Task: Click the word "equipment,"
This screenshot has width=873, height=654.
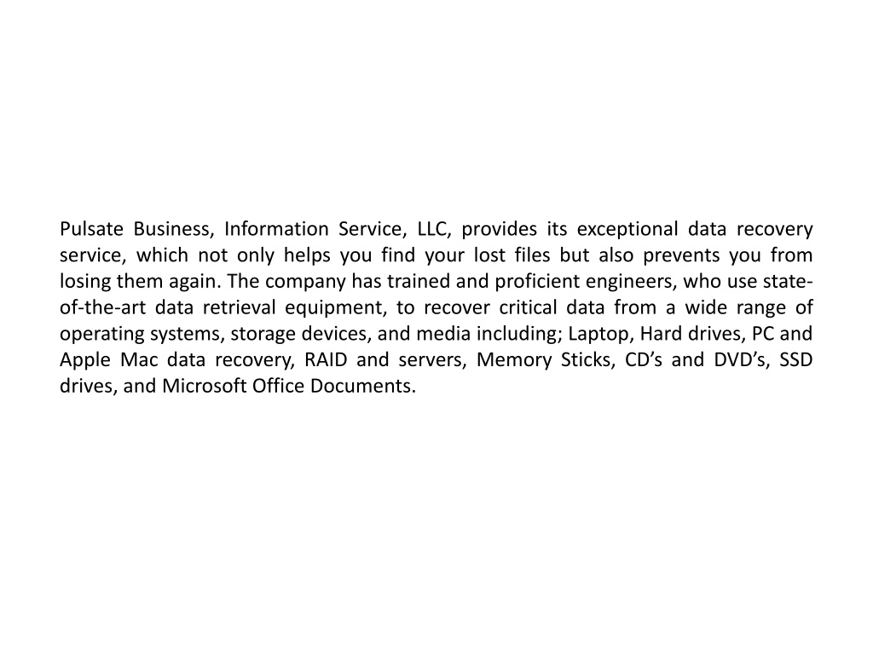Action: coord(336,308)
